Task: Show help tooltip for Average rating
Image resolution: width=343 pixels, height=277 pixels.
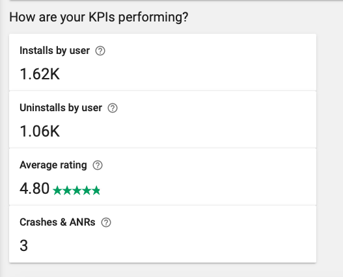Action: point(98,165)
